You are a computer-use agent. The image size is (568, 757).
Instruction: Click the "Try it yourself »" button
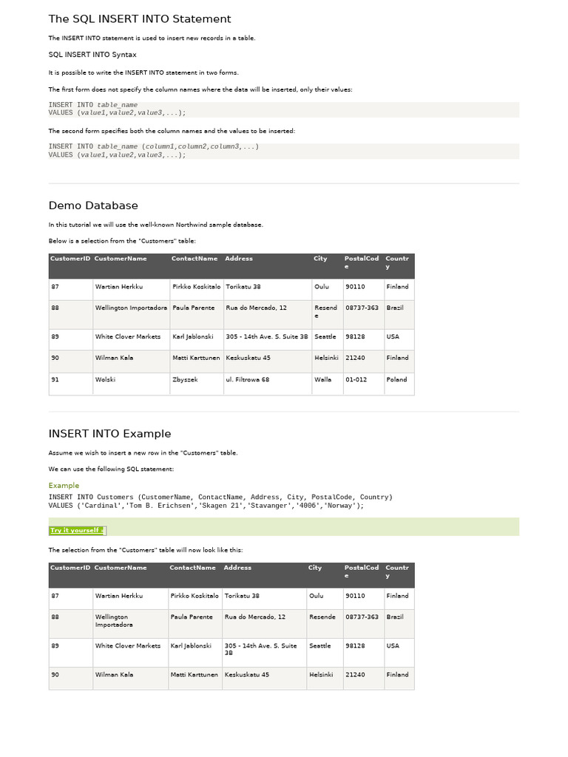coord(78,530)
